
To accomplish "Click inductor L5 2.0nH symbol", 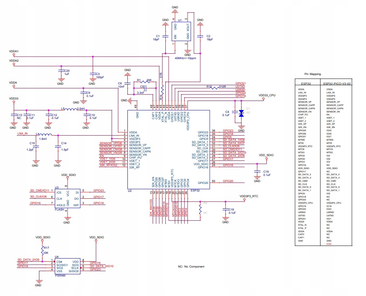I will pos(70,109).
